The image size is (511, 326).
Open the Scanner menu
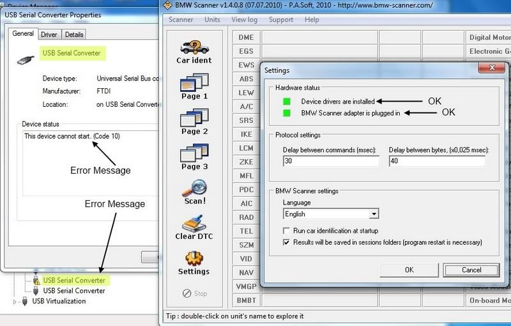(181, 20)
